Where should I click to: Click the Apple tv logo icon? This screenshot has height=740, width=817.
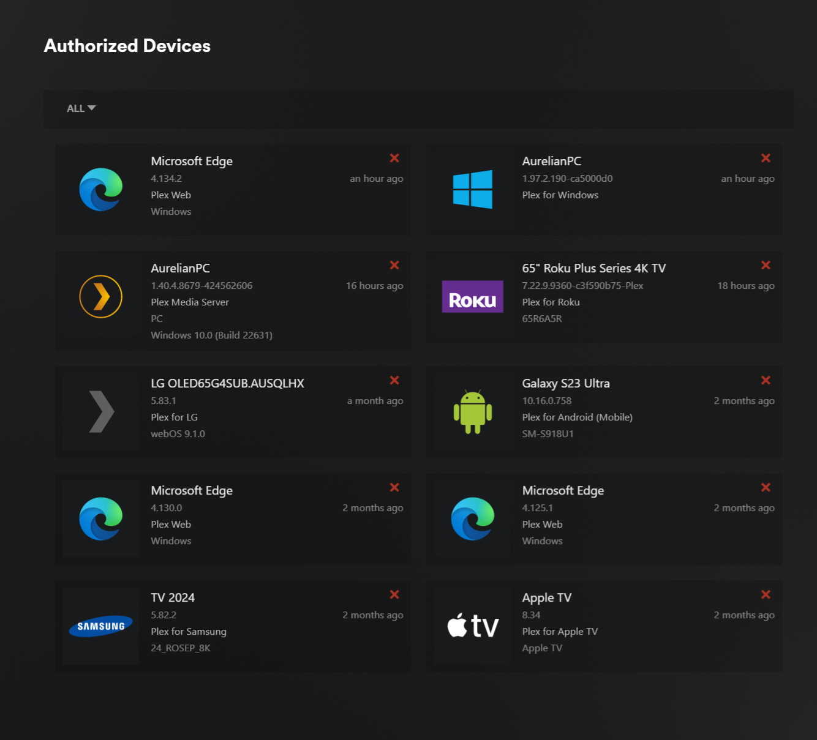coord(473,626)
